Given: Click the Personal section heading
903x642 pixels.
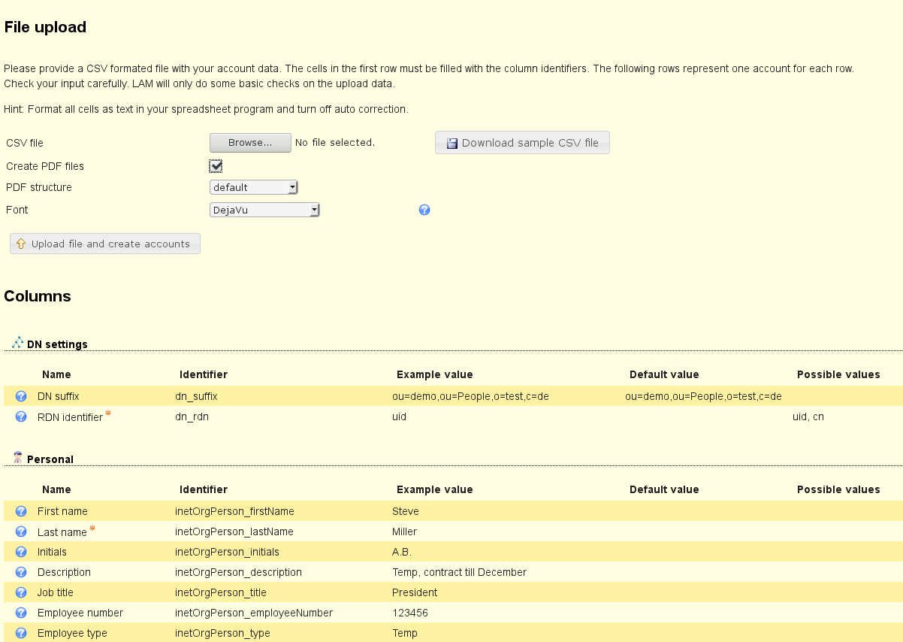Looking at the screenshot, I should (50, 459).
